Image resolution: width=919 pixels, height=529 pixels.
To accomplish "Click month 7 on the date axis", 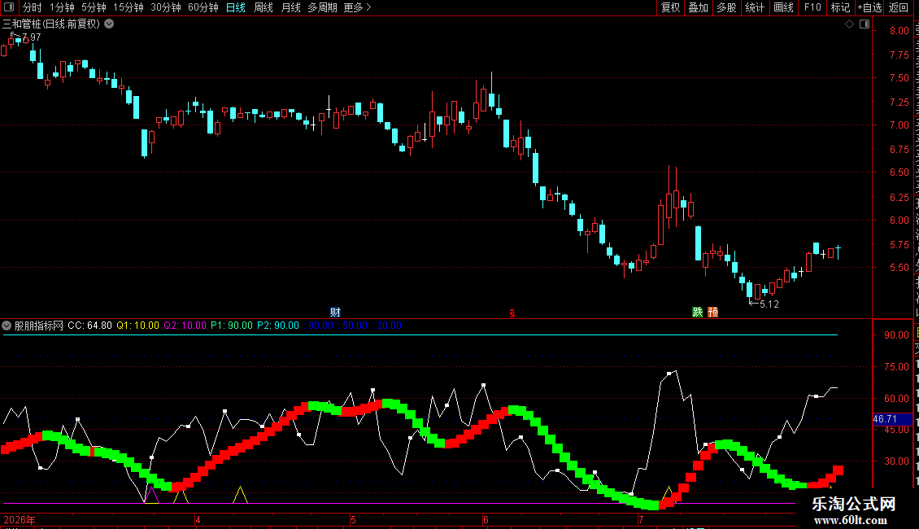I will click(x=641, y=519).
